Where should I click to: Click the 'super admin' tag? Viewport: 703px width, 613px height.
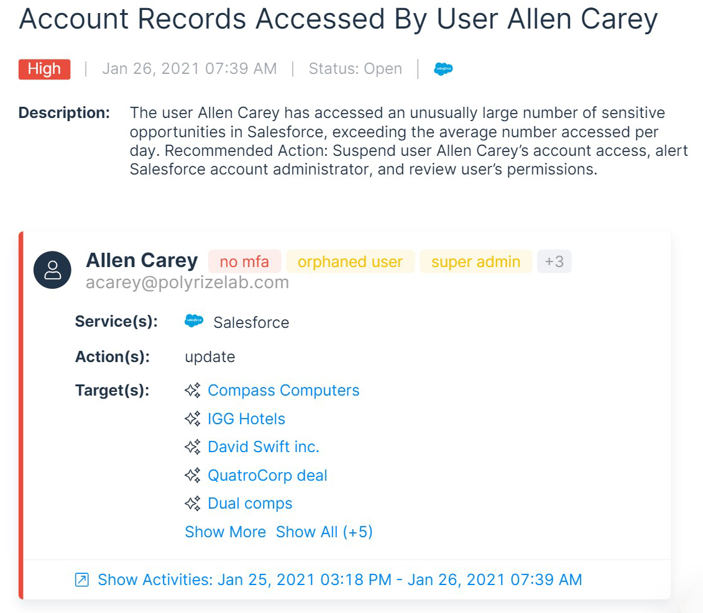coord(475,261)
